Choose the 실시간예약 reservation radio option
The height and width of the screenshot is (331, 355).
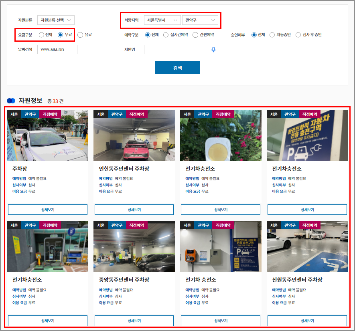click(x=166, y=35)
